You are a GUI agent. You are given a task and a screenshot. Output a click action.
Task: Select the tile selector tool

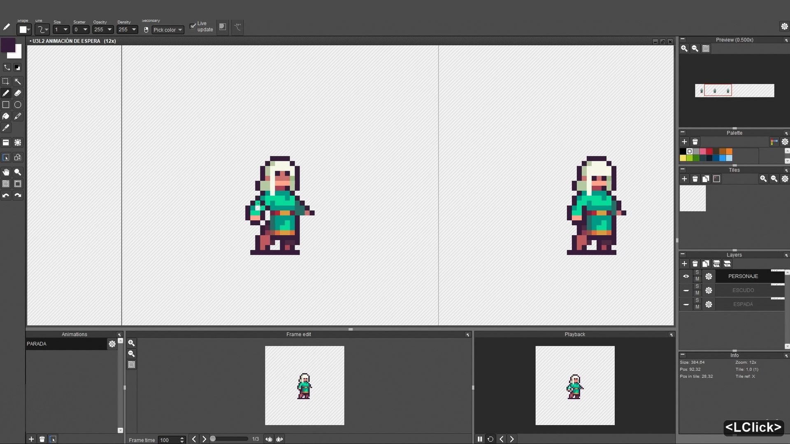18,143
